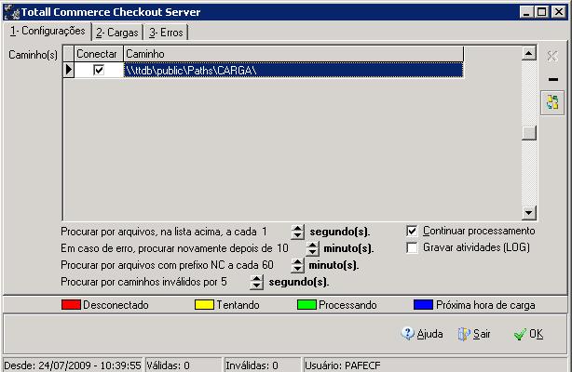Click the red Desconectado color swatch
Screen dimensions: 572x372
pos(71,305)
